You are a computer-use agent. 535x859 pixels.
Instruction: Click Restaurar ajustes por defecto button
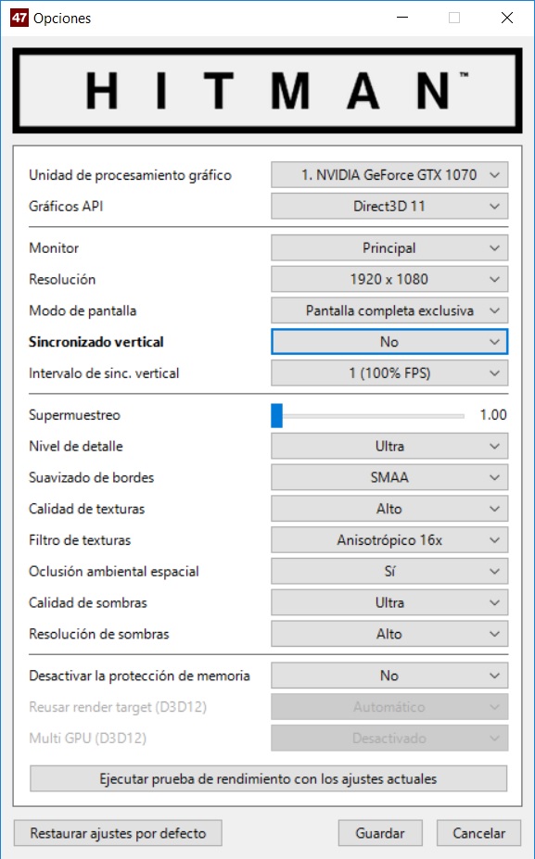[118, 833]
